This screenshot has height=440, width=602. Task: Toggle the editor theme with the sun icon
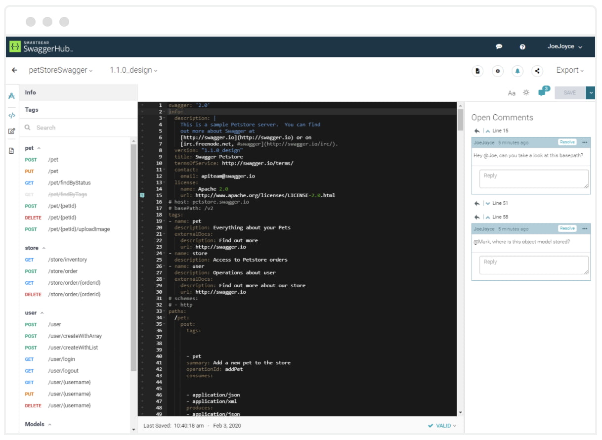525,92
